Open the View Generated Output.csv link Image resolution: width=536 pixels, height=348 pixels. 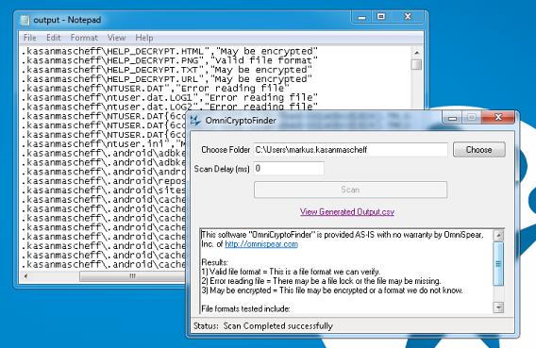(347, 212)
